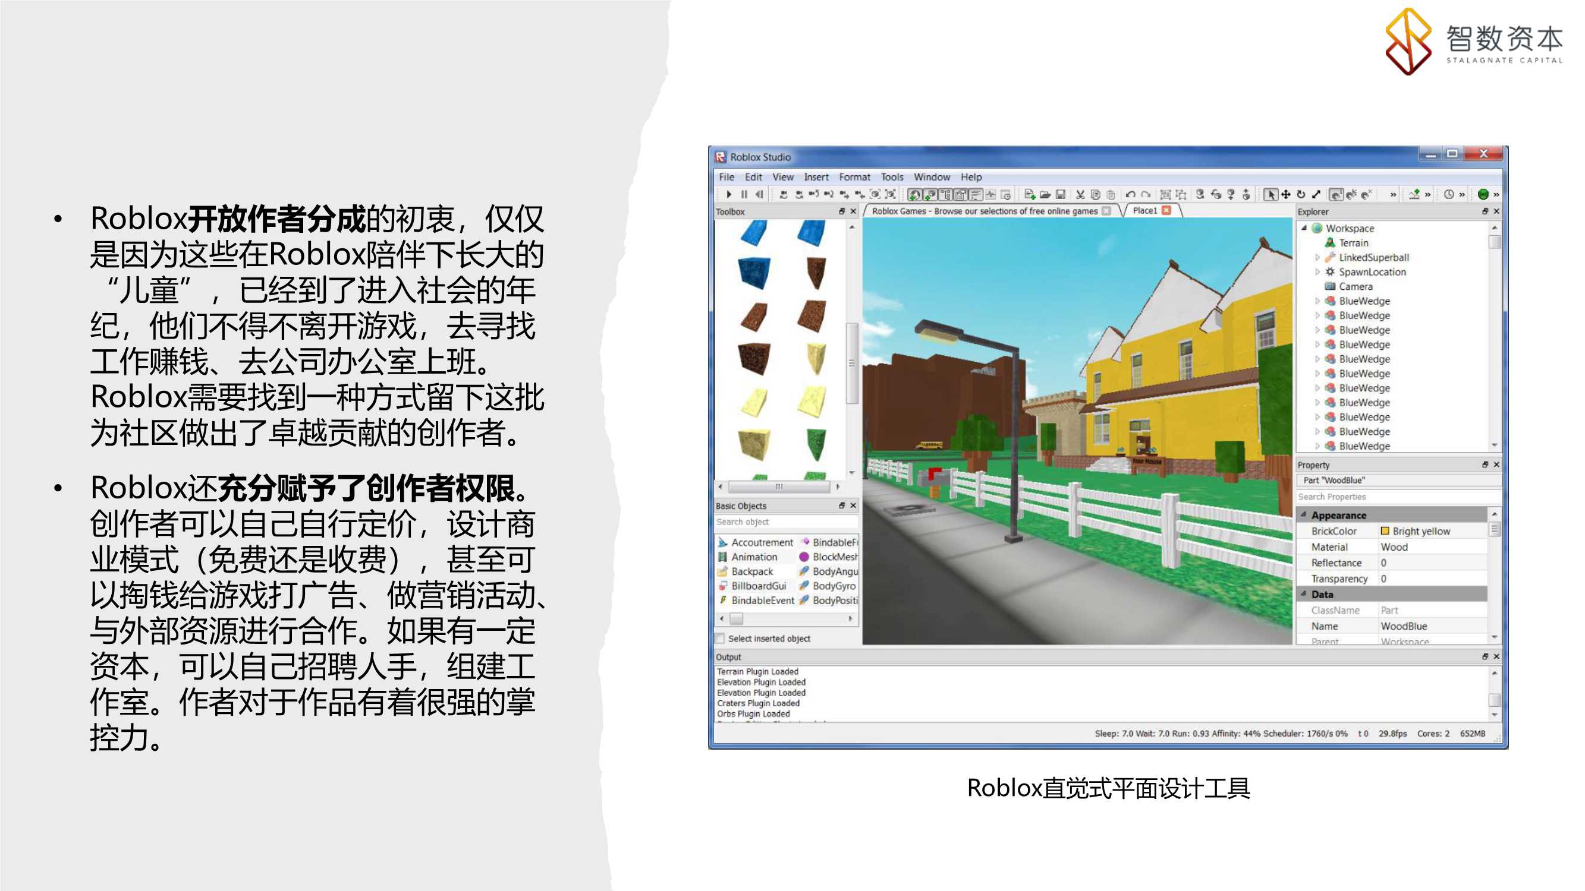Click the Play simulation toolbar button
Viewport: 1585px width, 891px height.
pyautogui.click(x=729, y=195)
